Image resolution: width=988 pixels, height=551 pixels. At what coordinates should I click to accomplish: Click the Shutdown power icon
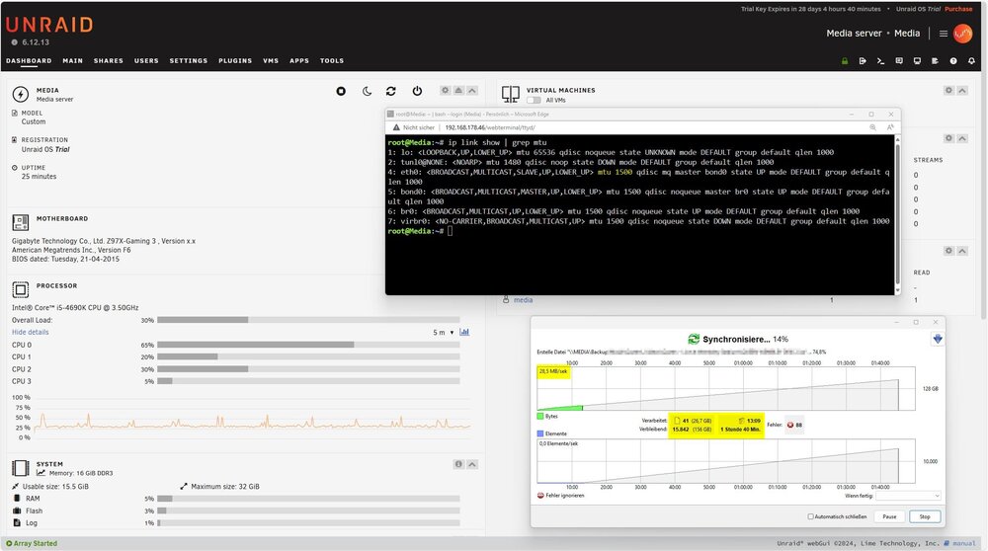[417, 91]
